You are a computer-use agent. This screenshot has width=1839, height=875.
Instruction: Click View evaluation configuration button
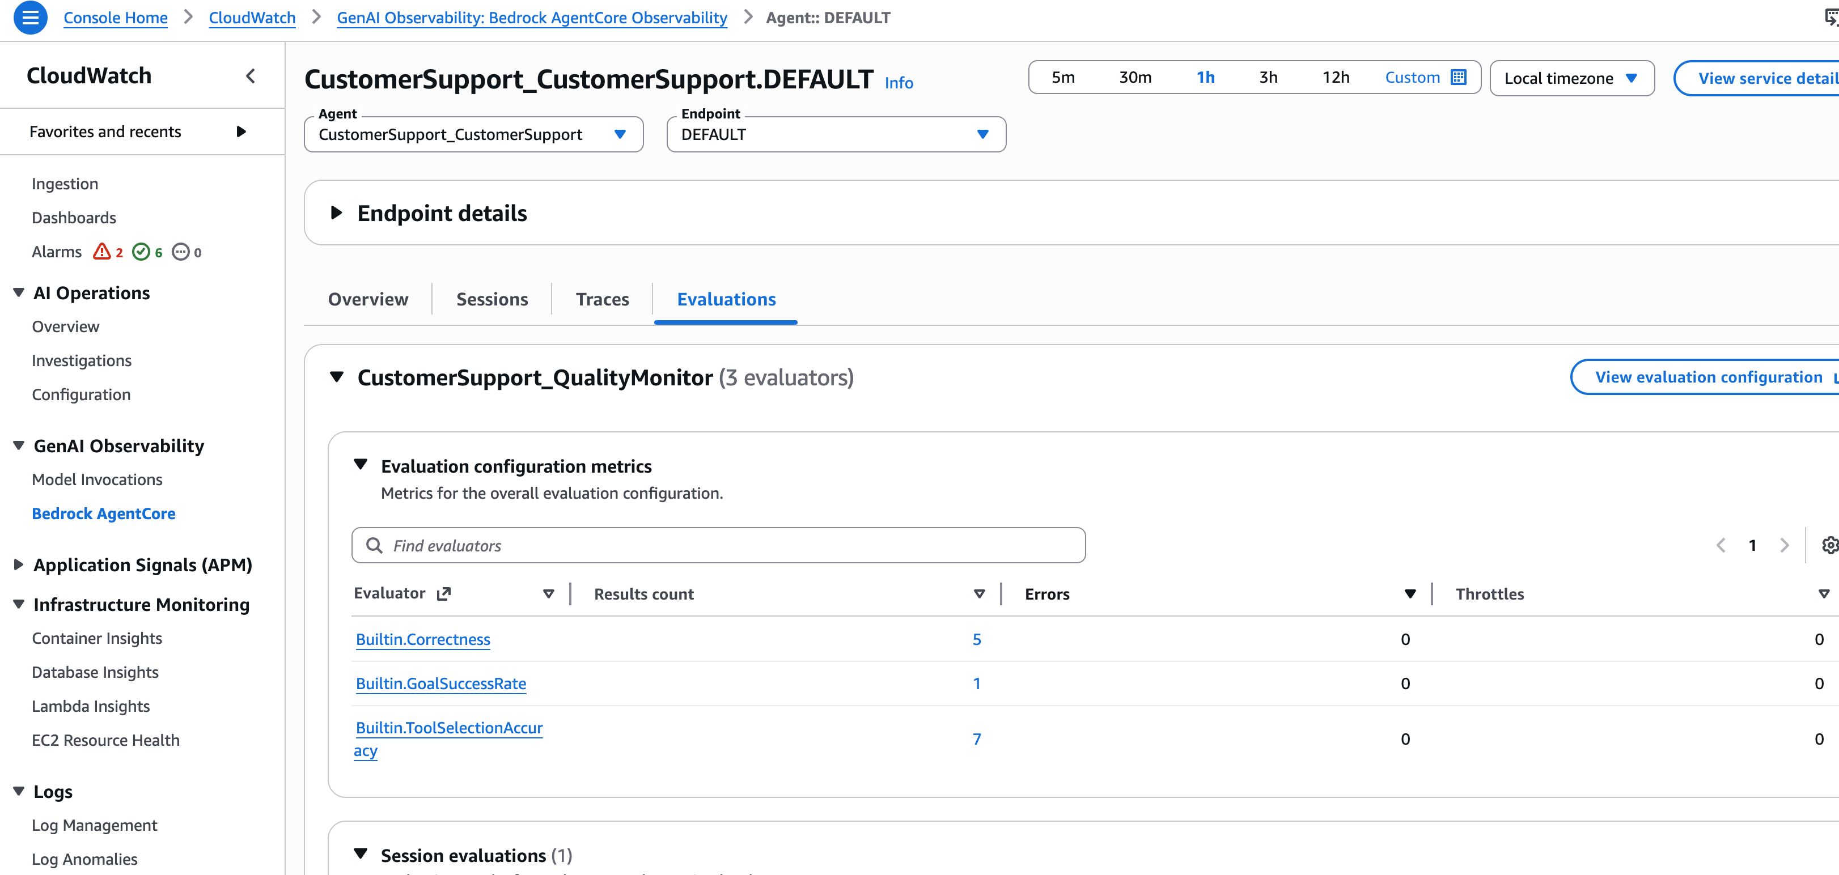1707,377
